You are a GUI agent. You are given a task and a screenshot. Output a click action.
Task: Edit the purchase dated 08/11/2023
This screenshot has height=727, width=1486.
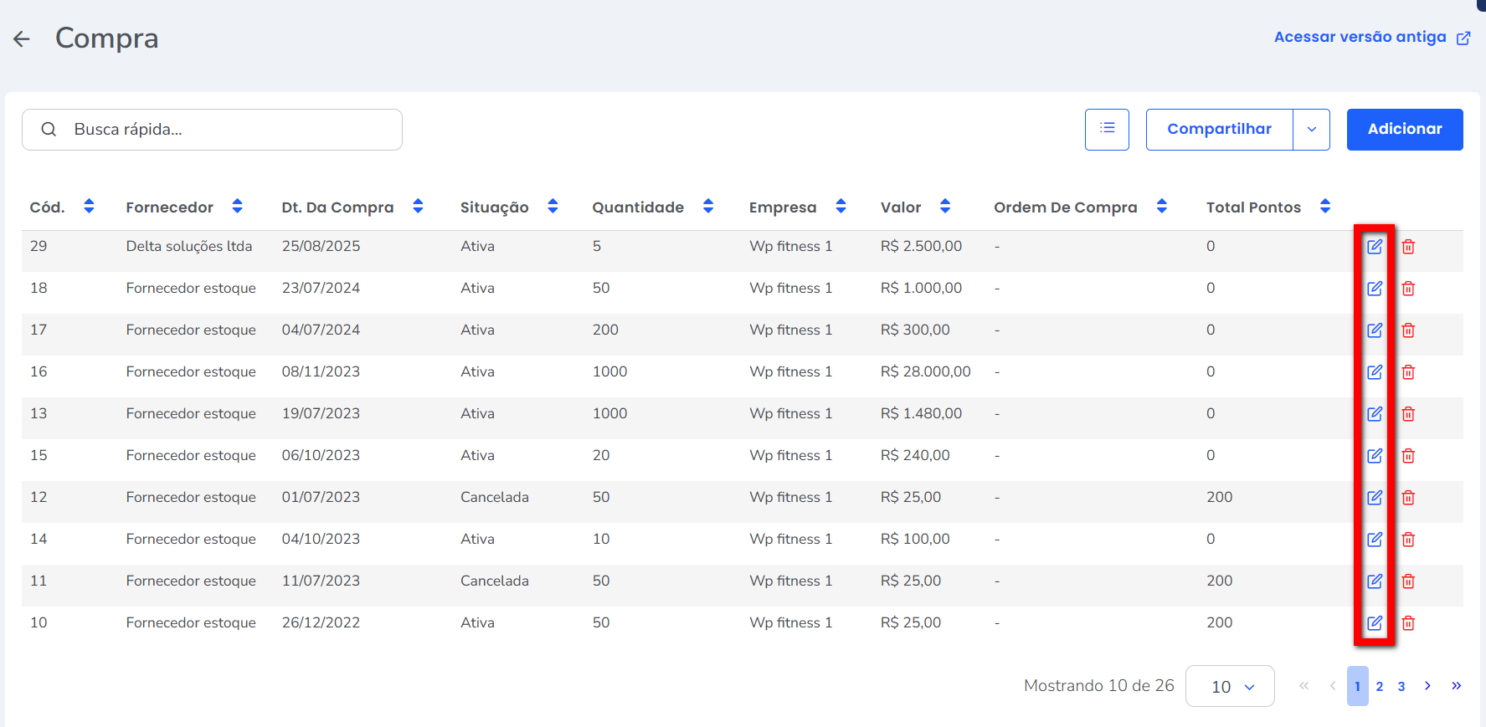1375,372
